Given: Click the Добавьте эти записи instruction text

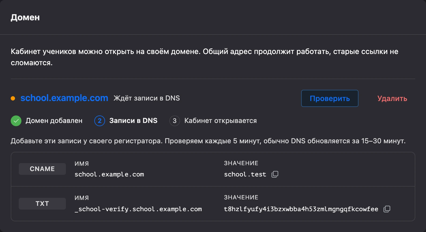Looking at the screenshot, I should tap(208, 141).
